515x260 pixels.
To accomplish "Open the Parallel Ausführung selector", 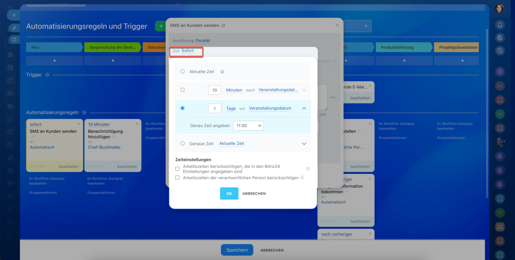I will click(203, 41).
